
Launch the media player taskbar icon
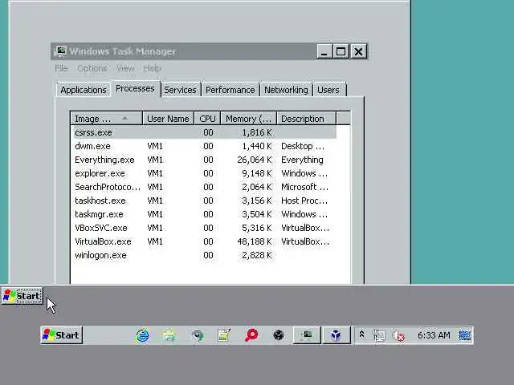tap(197, 335)
